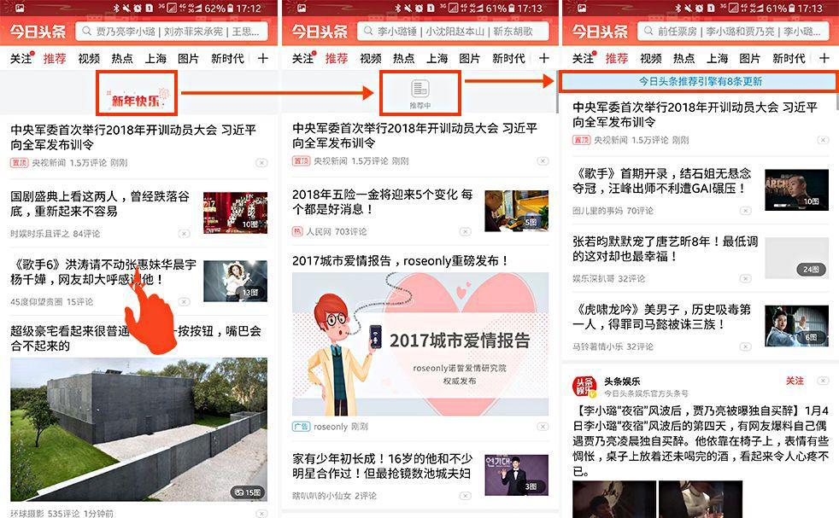This screenshot has width=839, height=518.
Task: Select the 上海 tab in the second phone screen
Action: (437, 58)
